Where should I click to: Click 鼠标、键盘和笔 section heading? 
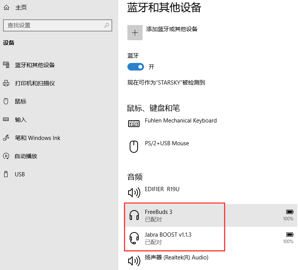[154, 108]
